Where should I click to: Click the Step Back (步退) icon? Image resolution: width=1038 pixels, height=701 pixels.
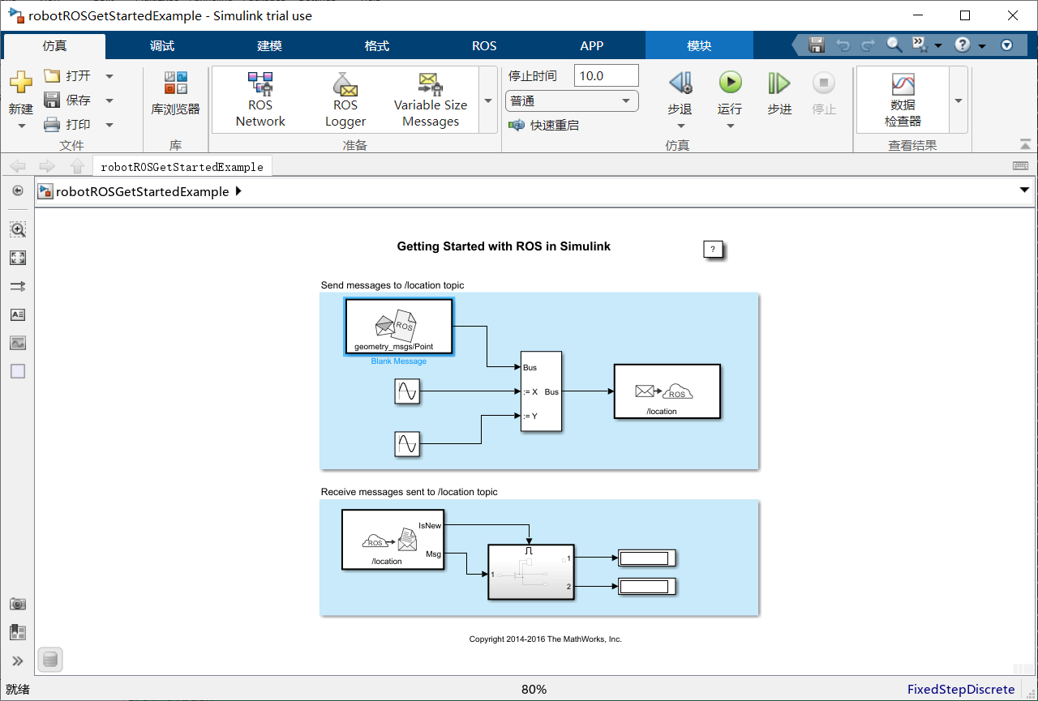(680, 82)
